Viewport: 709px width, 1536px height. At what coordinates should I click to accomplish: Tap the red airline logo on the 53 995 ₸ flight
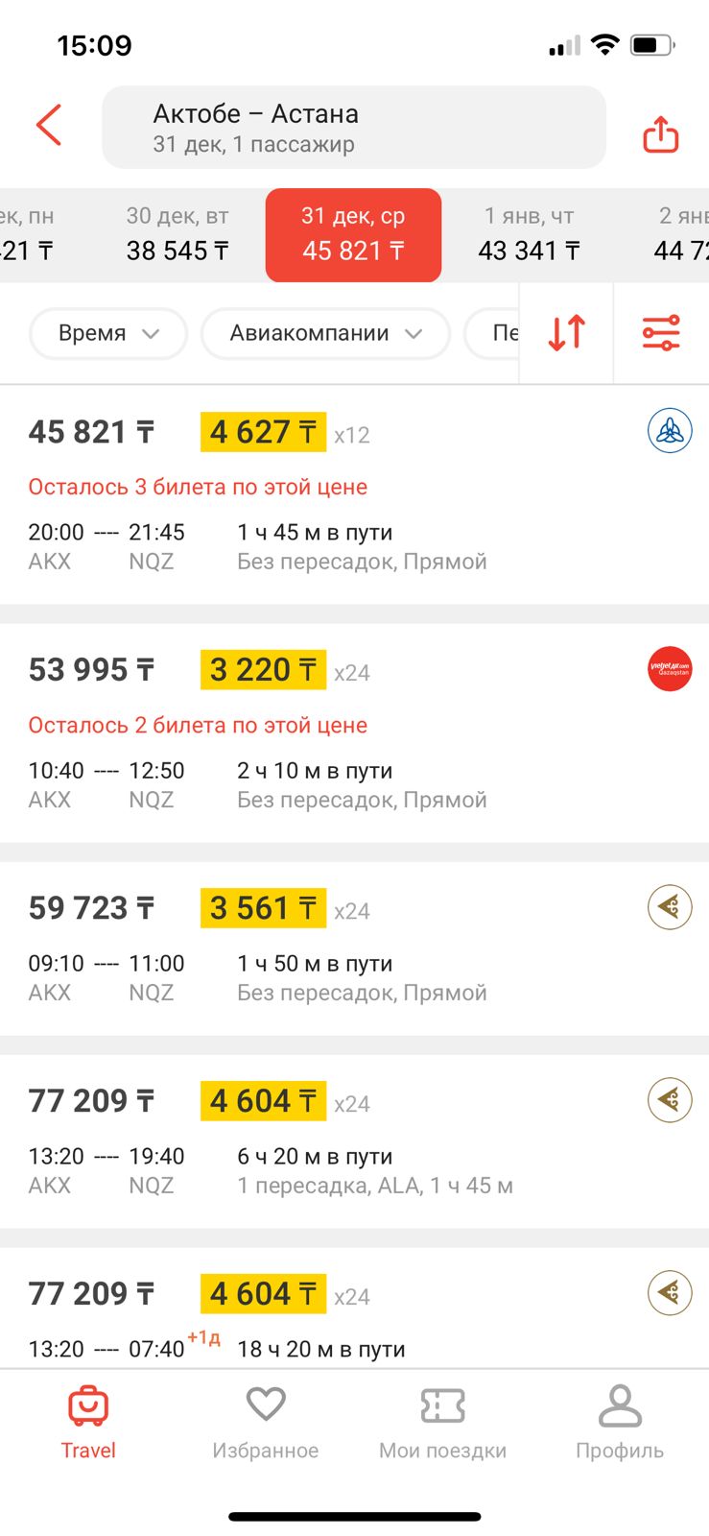point(670,669)
